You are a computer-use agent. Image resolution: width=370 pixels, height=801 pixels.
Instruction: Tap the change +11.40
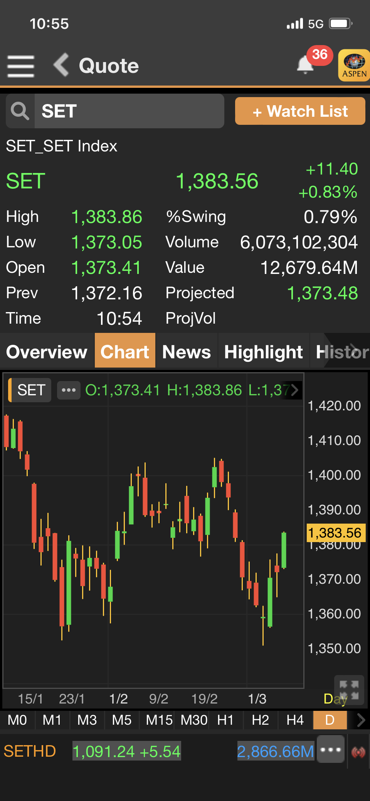coord(331,169)
